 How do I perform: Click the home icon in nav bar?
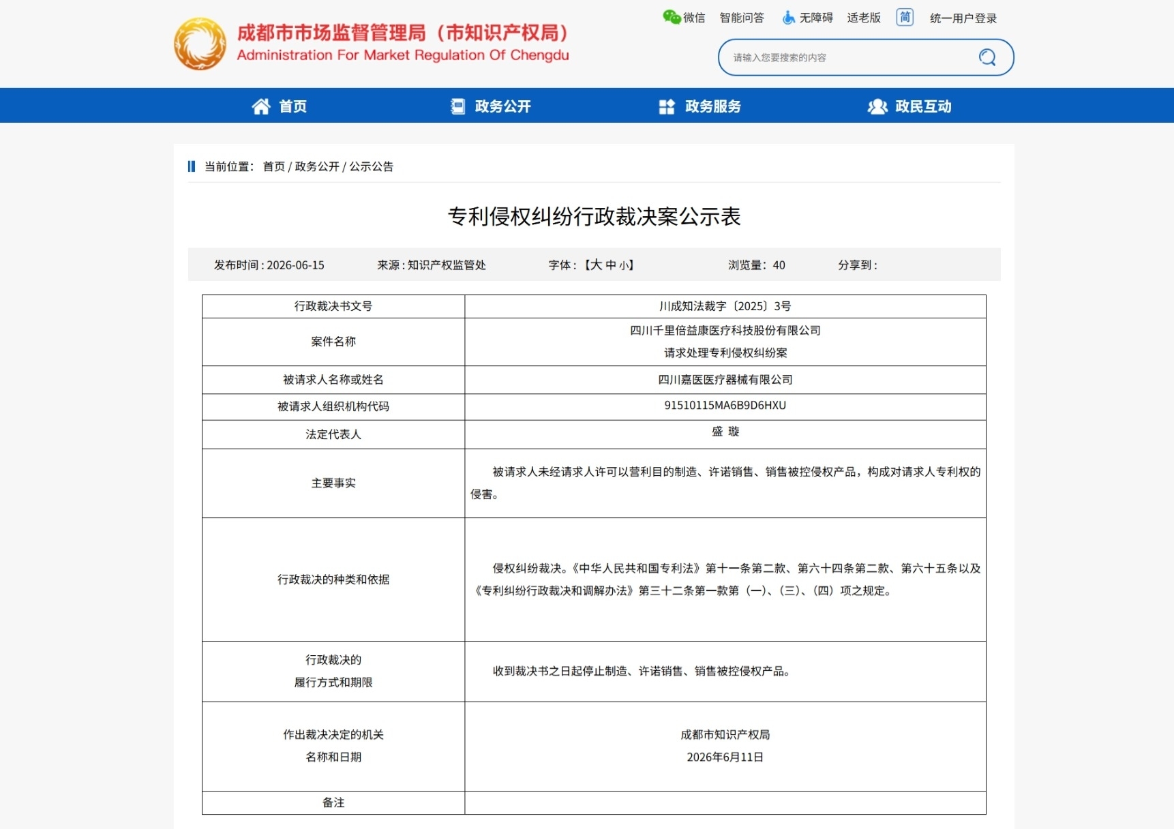261,106
